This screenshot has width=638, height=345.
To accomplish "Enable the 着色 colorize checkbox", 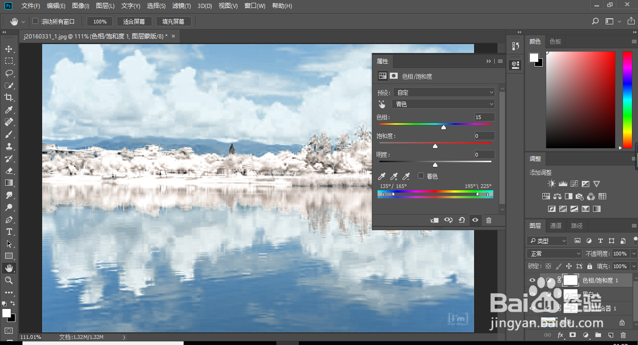I will [421, 176].
